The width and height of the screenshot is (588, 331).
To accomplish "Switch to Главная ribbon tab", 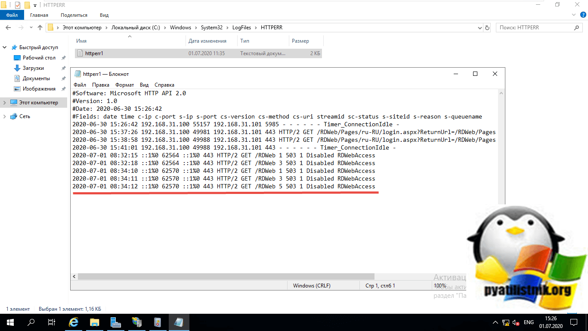I will click(x=39, y=15).
